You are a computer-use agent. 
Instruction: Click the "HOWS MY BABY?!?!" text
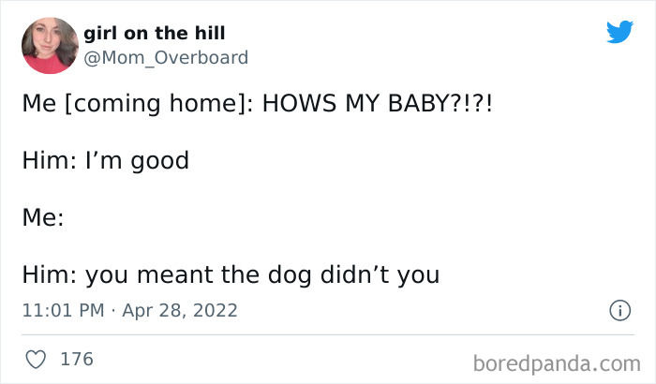(x=377, y=104)
